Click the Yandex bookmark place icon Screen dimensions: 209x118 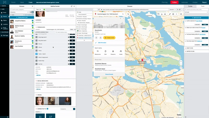tap(96, 38)
